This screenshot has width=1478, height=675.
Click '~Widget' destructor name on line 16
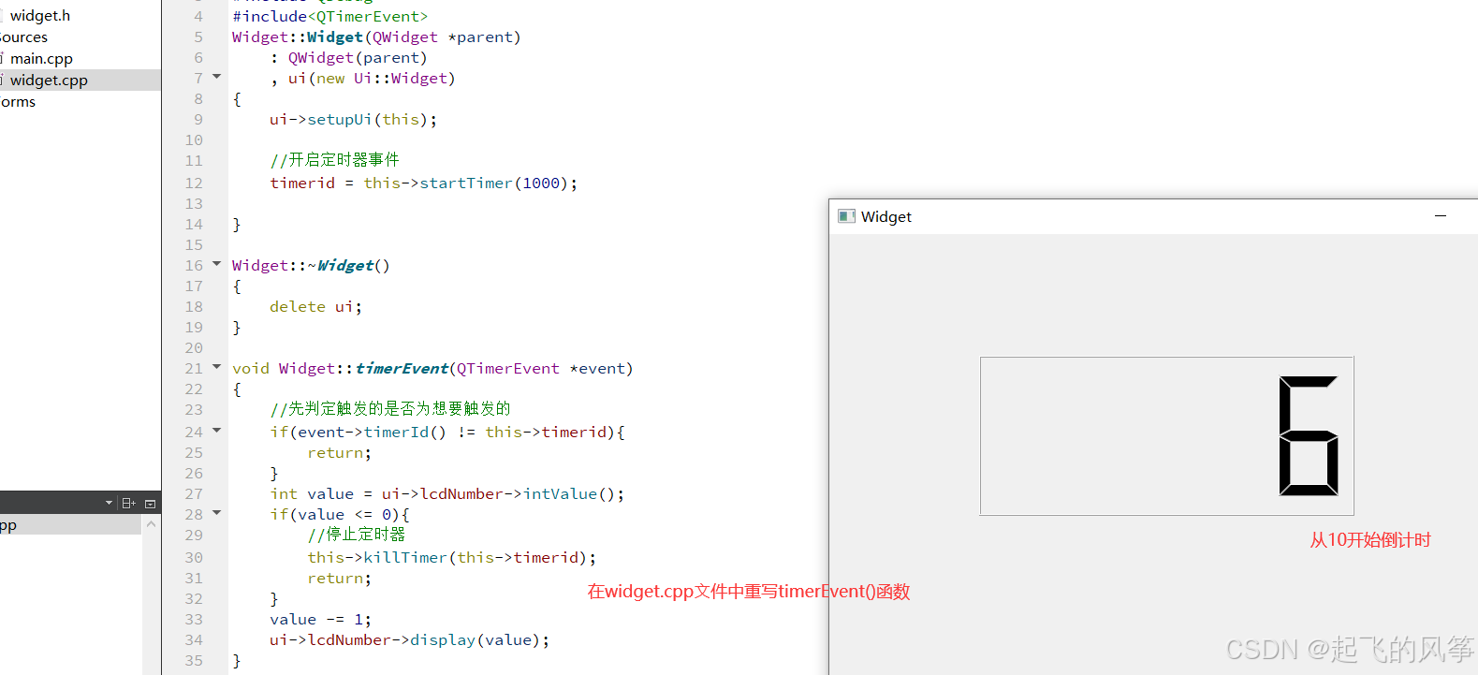(x=341, y=265)
